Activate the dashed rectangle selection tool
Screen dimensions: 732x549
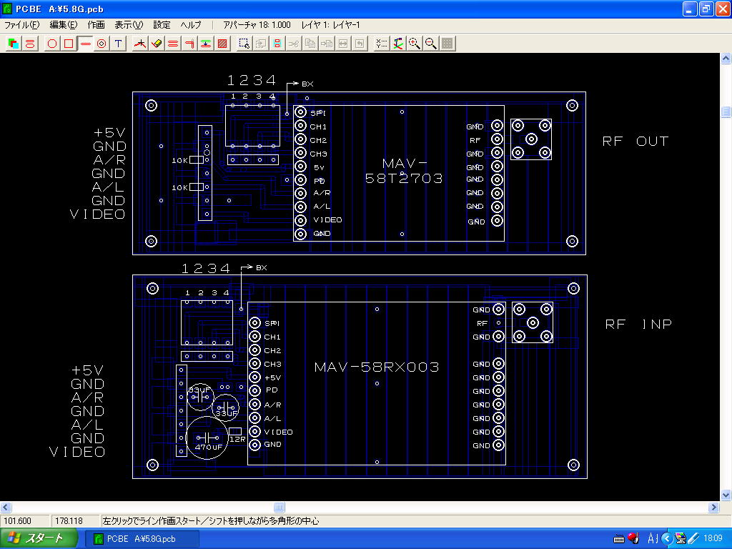click(x=244, y=44)
